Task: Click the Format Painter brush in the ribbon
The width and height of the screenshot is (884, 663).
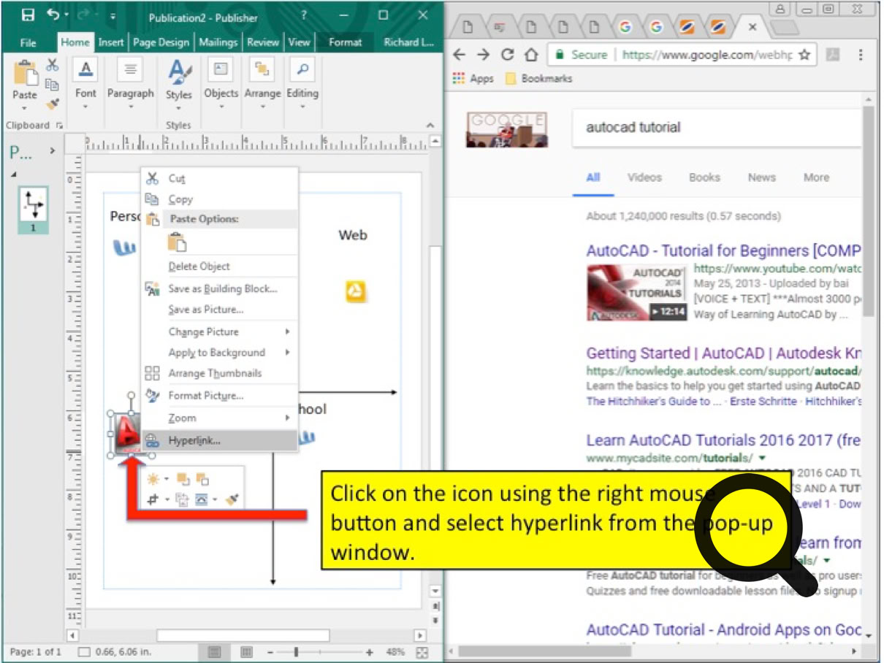Action: pos(52,104)
